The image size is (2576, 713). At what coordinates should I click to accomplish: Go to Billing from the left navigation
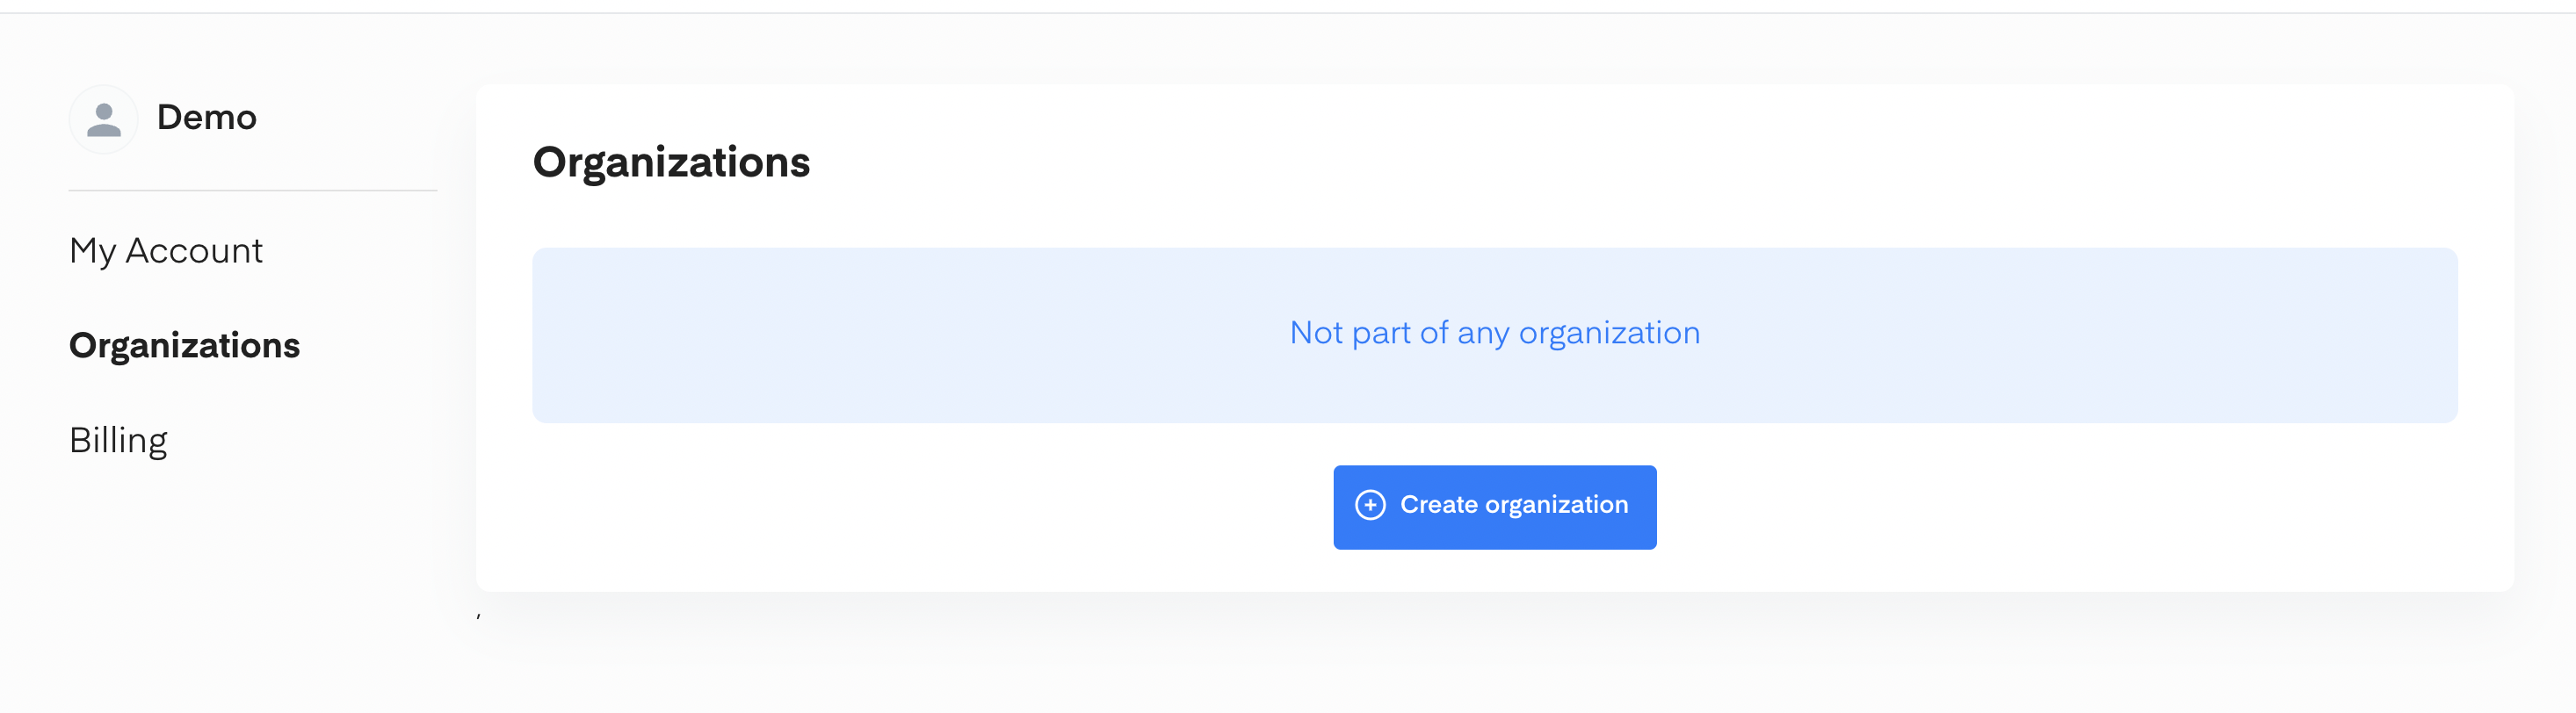(118, 440)
